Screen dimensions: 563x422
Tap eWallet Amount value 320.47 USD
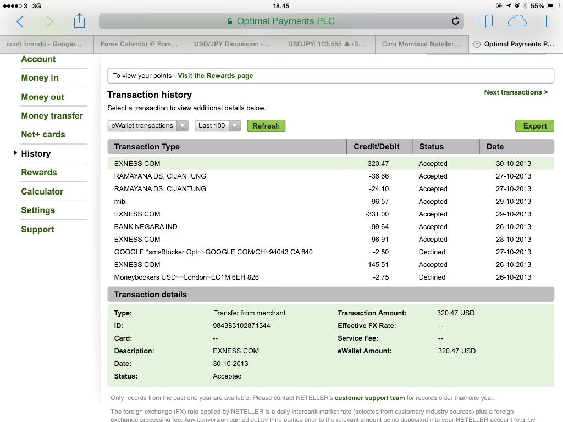[x=456, y=351]
